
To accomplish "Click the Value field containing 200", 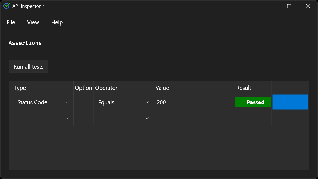I will pyautogui.click(x=195, y=102).
